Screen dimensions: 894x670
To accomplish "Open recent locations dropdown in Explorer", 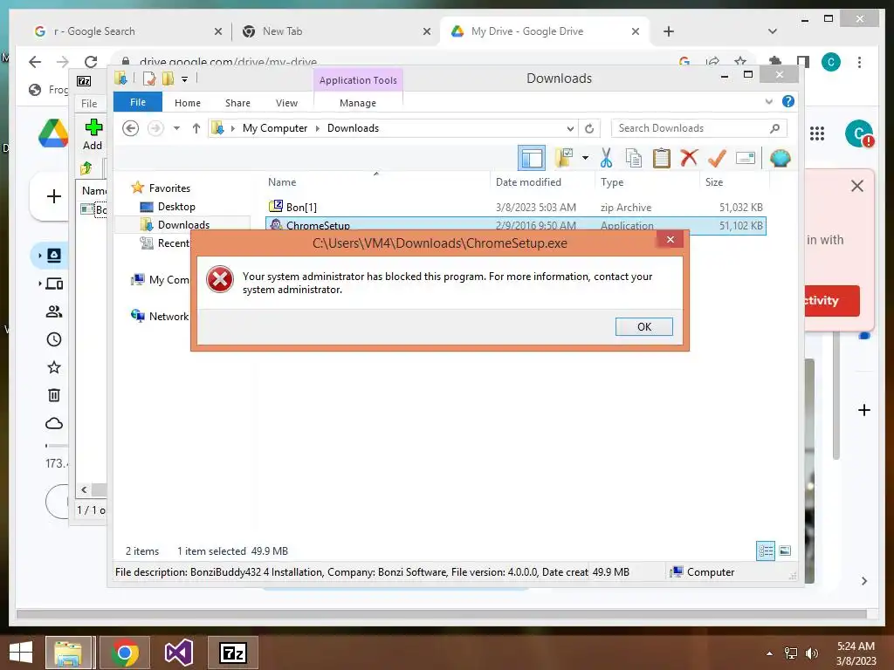I will [176, 128].
